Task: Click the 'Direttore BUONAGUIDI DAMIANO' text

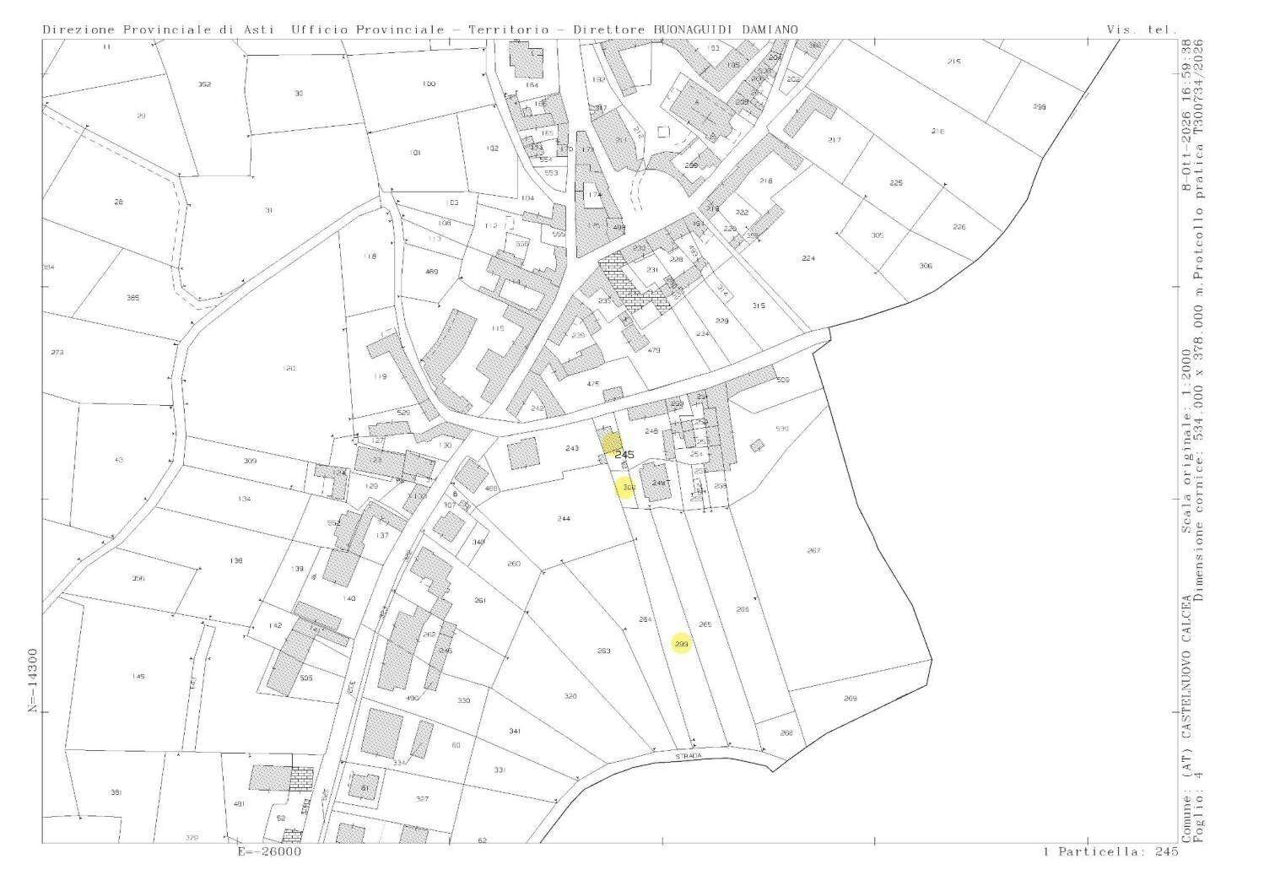Action: 685,30
